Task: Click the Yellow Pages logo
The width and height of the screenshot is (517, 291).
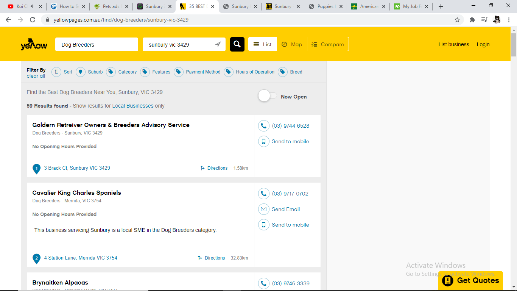Action: pyautogui.click(x=34, y=45)
